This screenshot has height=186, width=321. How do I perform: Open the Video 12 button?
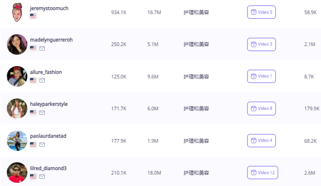pos(263,172)
